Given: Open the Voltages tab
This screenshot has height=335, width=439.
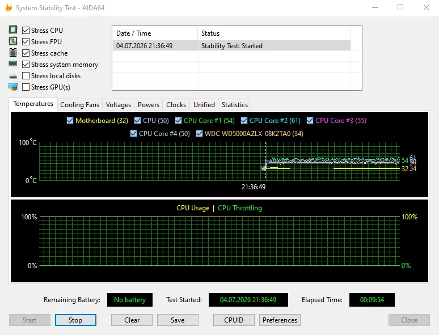Looking at the screenshot, I should coord(119,105).
